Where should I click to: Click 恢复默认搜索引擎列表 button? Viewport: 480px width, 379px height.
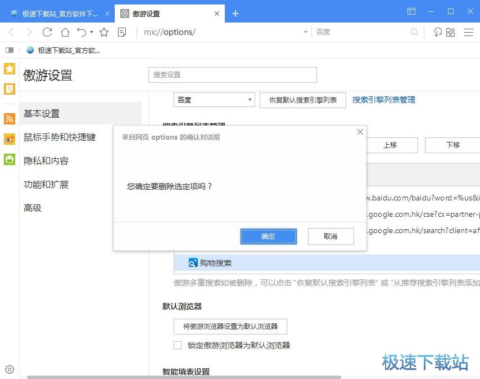303,100
